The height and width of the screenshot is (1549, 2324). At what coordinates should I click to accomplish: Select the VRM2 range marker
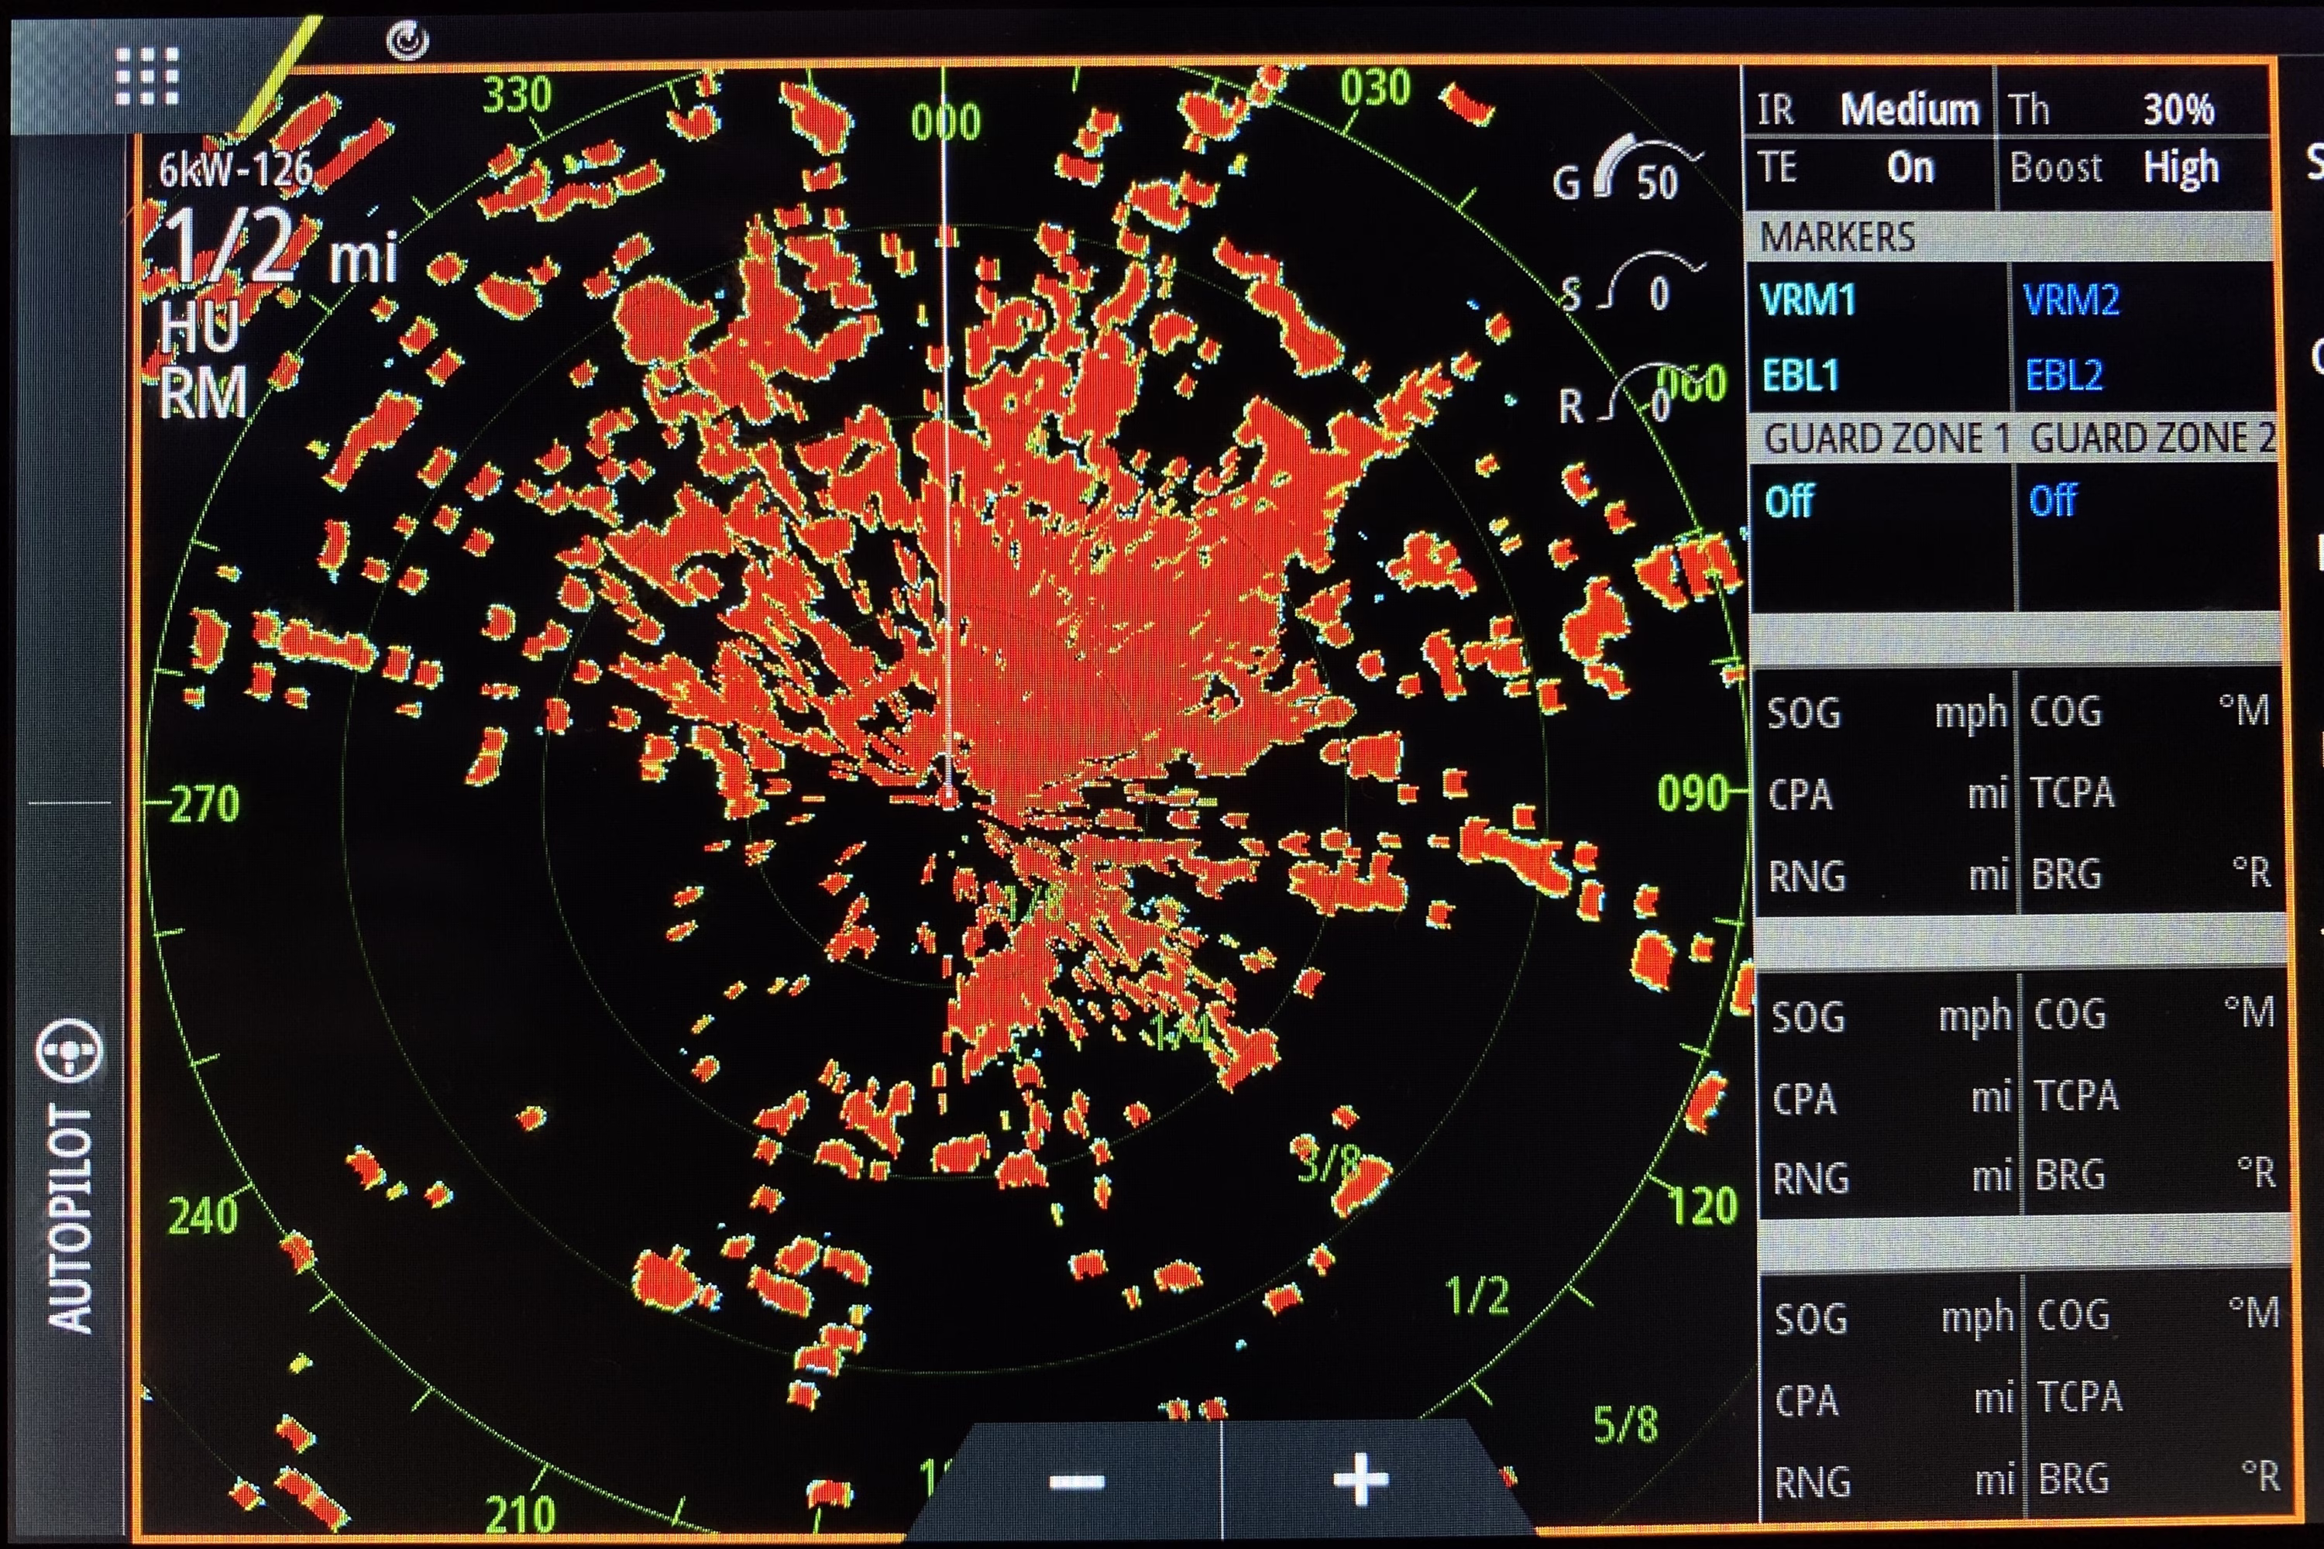click(2071, 299)
